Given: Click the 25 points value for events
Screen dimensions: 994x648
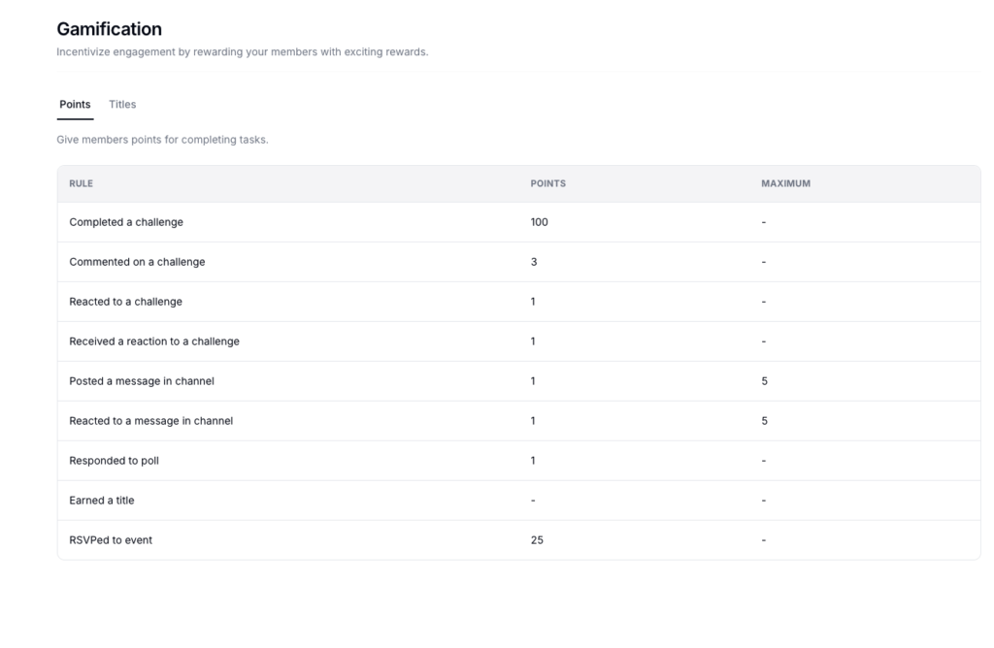Looking at the screenshot, I should (537, 540).
